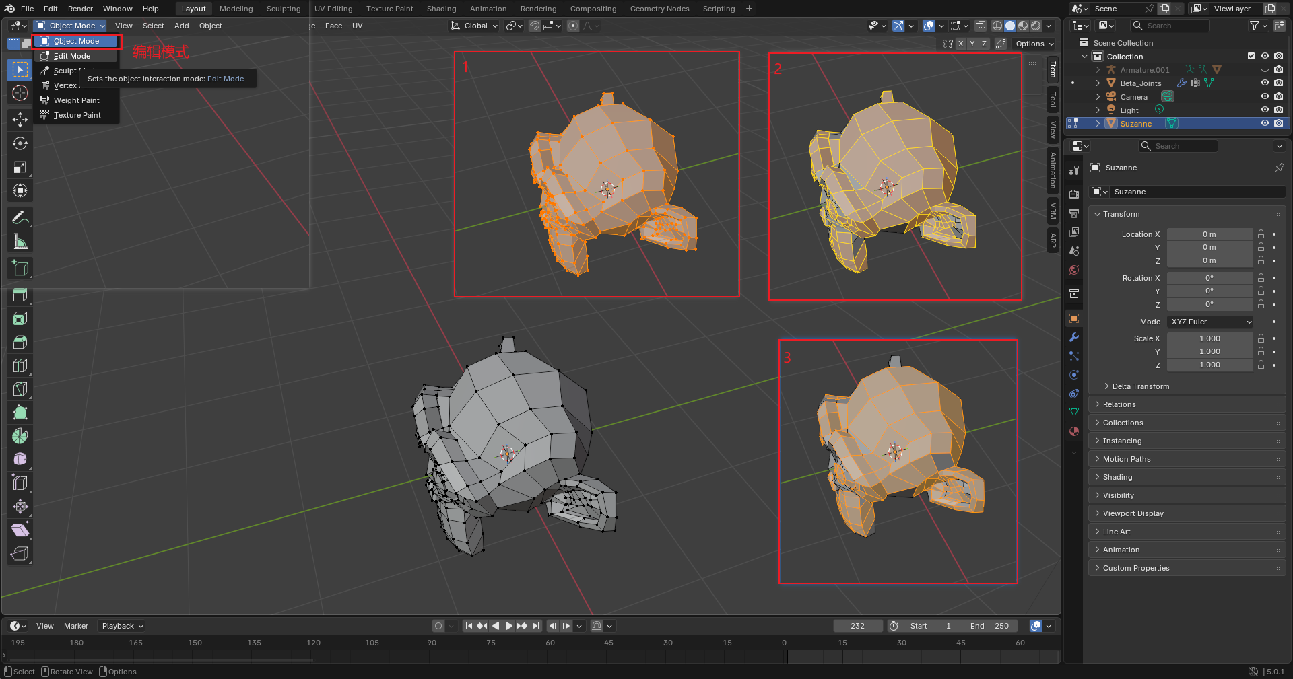Expand the Beta_Joints tree item
Viewport: 1293px width, 679px height.
click(x=1098, y=83)
